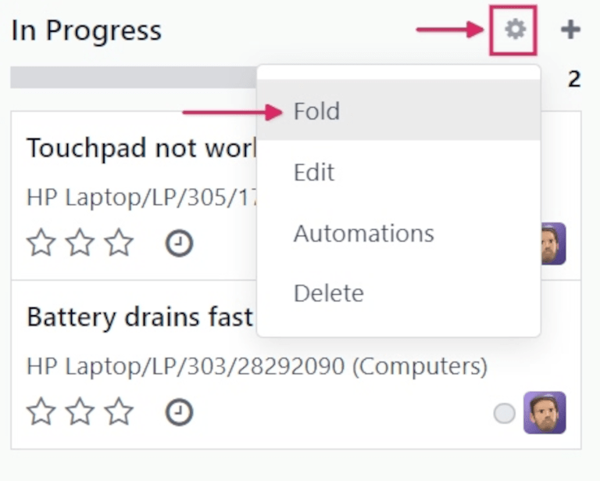Screen dimensions: 600x481
Task: Set first priority star on Battery ticket
Action: pos(41,412)
